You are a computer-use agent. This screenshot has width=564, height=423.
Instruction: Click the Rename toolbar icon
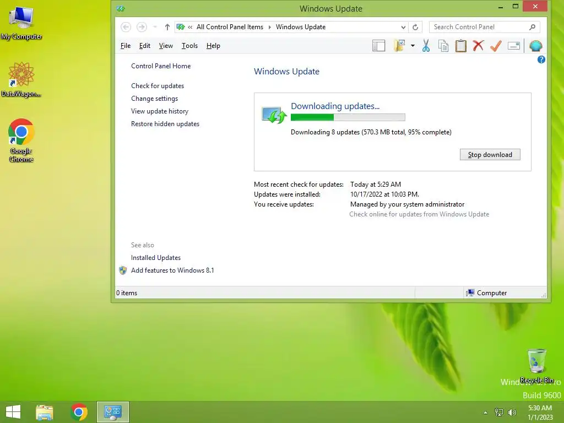click(514, 46)
